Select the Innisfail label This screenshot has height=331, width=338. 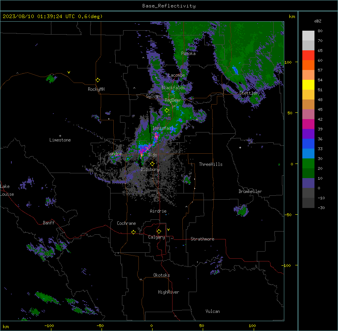[x=163, y=128]
